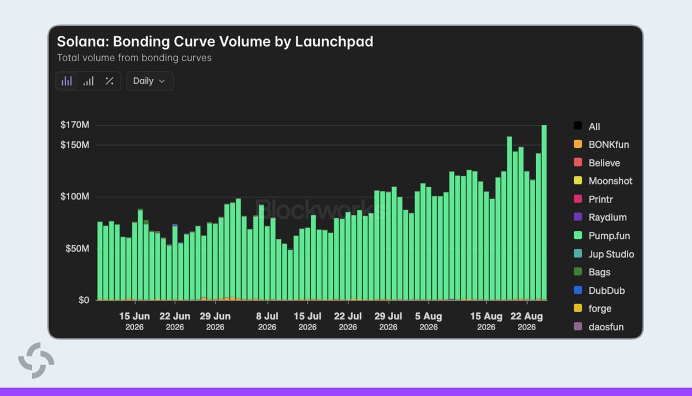
Task: Toggle the All legend entry
Action: 588,126
